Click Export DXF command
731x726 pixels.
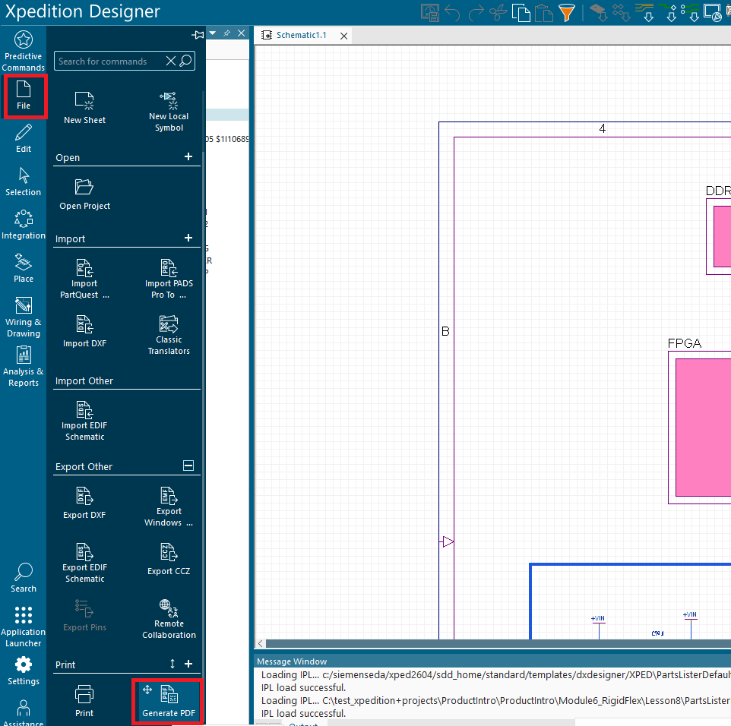coord(84,503)
